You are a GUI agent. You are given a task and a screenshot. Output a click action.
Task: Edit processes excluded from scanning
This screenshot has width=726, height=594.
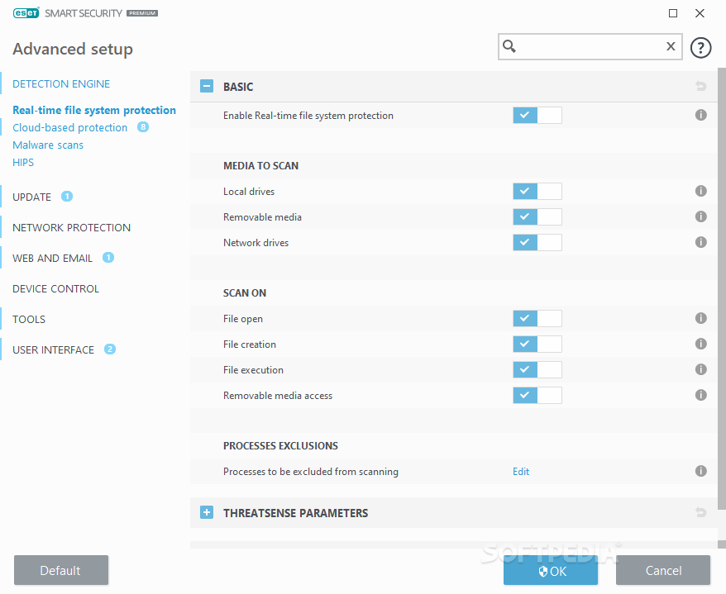tap(521, 472)
